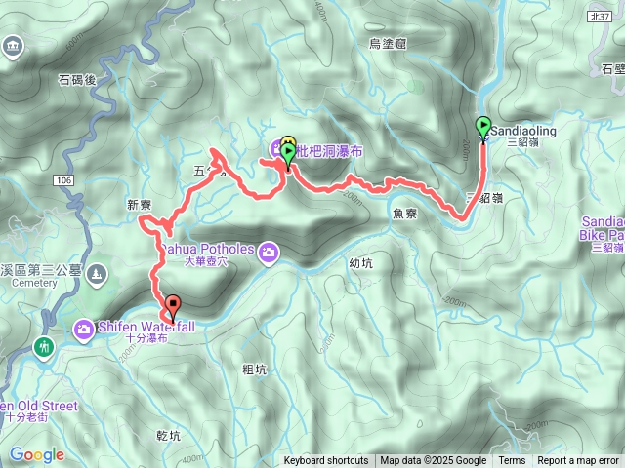625x468 pixels.
Task: Select the route 106 road shield
Action: tap(63, 180)
